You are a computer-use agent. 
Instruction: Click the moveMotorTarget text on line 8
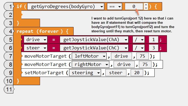click(x=45, y=64)
